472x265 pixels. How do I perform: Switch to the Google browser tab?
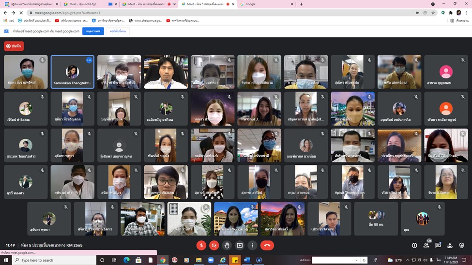tap(266, 4)
